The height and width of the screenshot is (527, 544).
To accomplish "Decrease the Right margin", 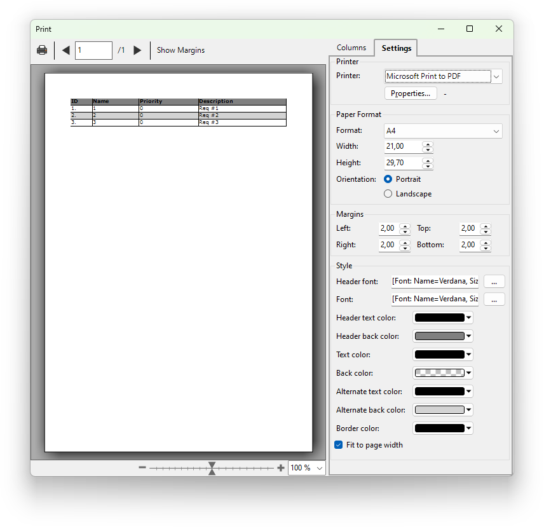I will (x=405, y=248).
